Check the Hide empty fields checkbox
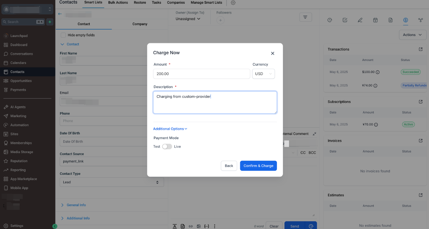 pyautogui.click(x=63, y=35)
